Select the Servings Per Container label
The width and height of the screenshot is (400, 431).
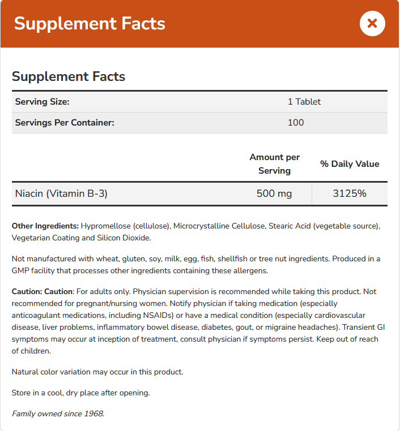(65, 123)
